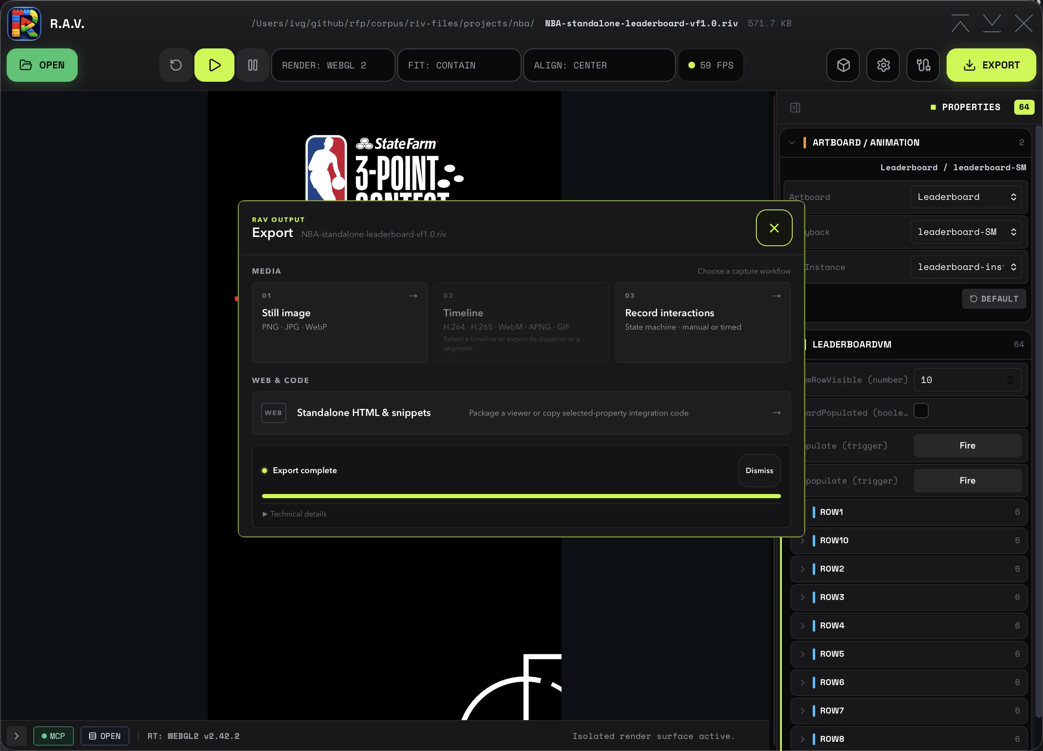Click the export progress bar
The image size is (1043, 751).
pyautogui.click(x=521, y=496)
